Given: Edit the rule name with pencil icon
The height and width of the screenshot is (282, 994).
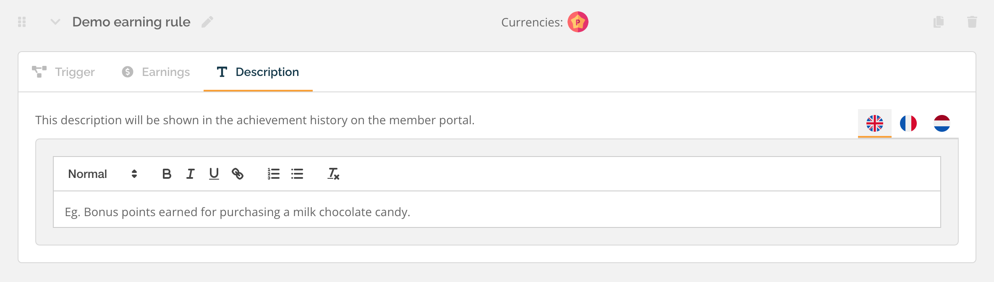Looking at the screenshot, I should coord(207,22).
